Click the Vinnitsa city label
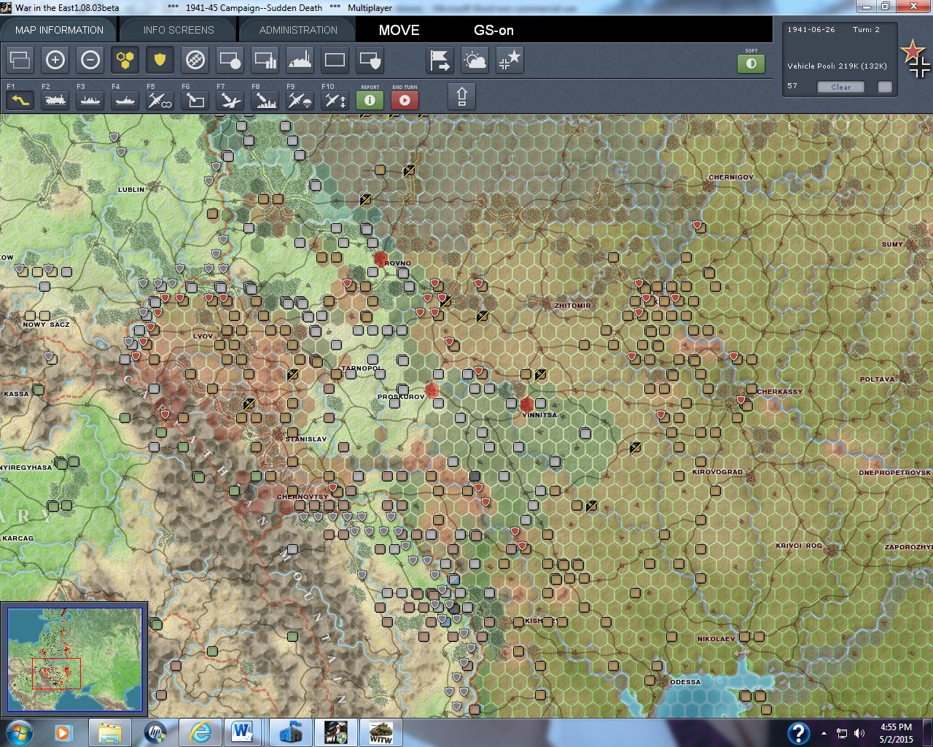Image resolution: width=933 pixels, height=747 pixels. point(539,415)
